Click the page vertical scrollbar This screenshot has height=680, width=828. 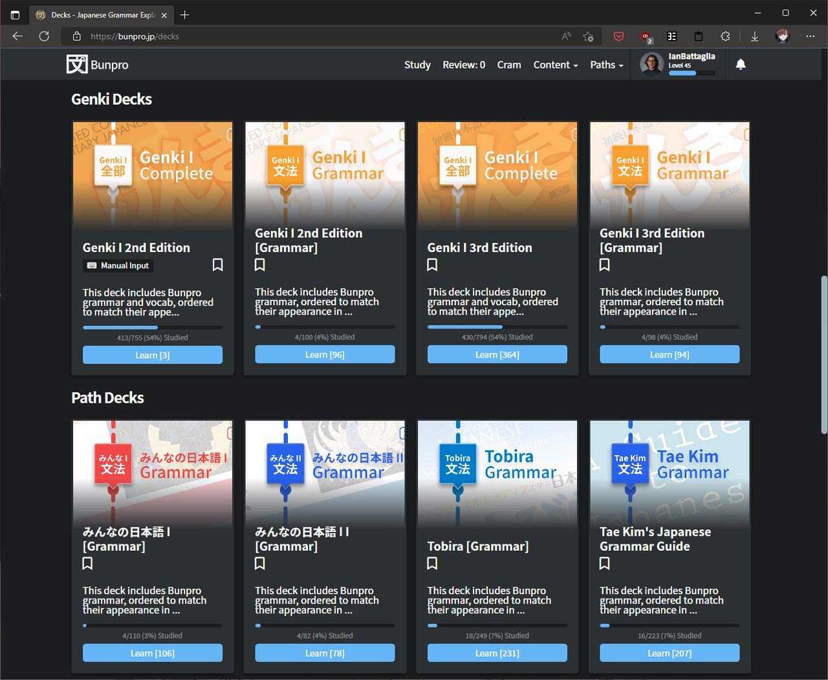tap(823, 354)
